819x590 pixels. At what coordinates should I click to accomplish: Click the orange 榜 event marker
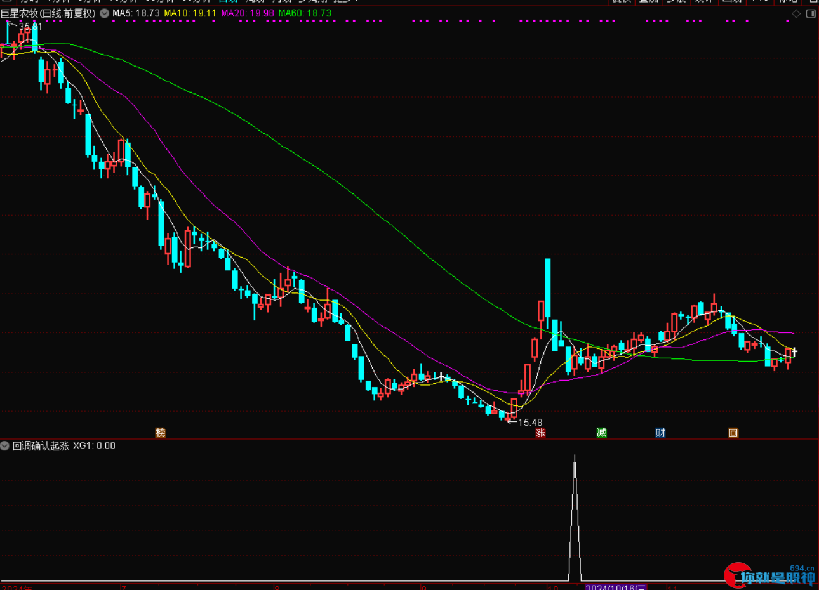tap(161, 433)
